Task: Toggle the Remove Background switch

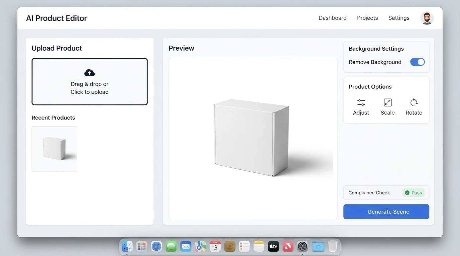Action: coord(417,62)
